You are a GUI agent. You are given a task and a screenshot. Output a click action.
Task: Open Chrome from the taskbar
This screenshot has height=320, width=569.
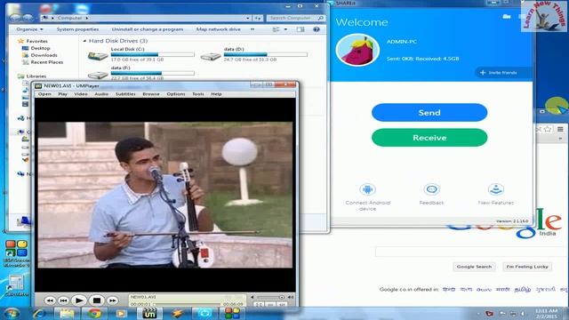click(x=94, y=313)
